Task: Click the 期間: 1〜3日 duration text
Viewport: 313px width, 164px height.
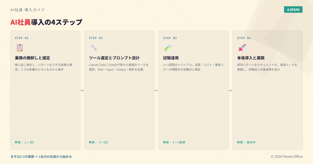Action: [x=24, y=142]
